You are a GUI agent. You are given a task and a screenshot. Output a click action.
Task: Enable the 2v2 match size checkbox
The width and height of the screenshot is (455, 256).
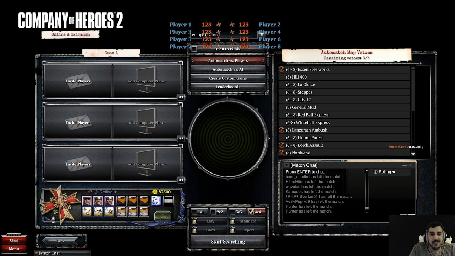[x=213, y=212]
